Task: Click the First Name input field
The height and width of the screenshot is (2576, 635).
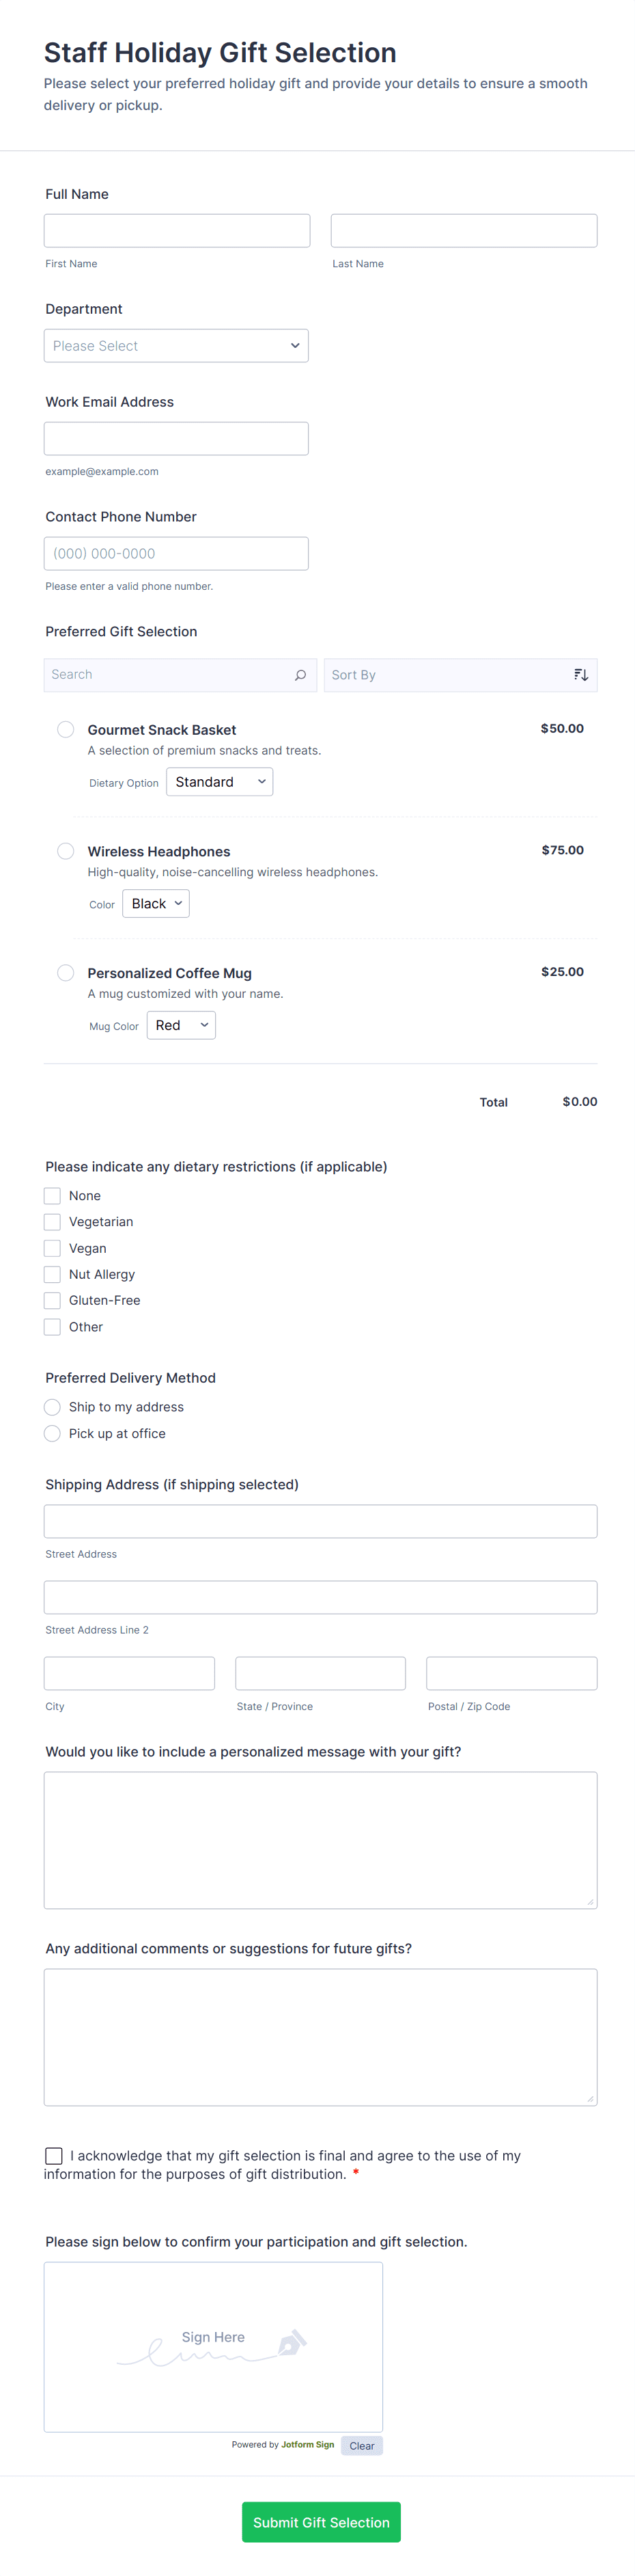Action: [177, 231]
